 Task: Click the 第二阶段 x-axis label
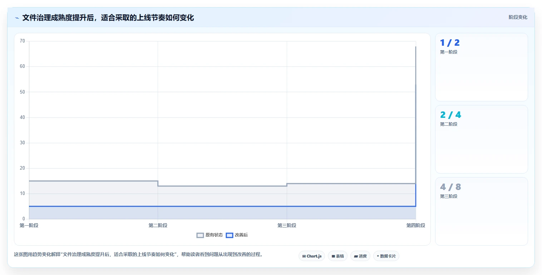(158, 225)
